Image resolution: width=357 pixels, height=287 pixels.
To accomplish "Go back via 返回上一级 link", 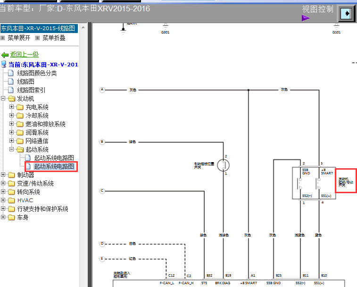I will coord(25,55).
